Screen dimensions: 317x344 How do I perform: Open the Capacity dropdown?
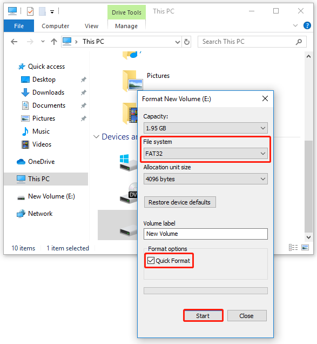[206, 128]
